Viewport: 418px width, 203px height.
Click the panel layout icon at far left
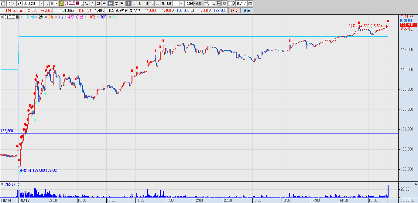pyautogui.click(x=3, y=3)
